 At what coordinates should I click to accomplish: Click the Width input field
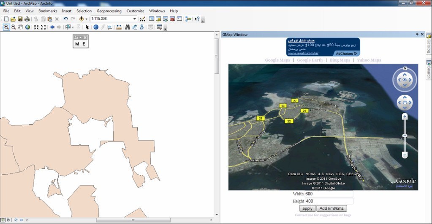click(x=329, y=194)
